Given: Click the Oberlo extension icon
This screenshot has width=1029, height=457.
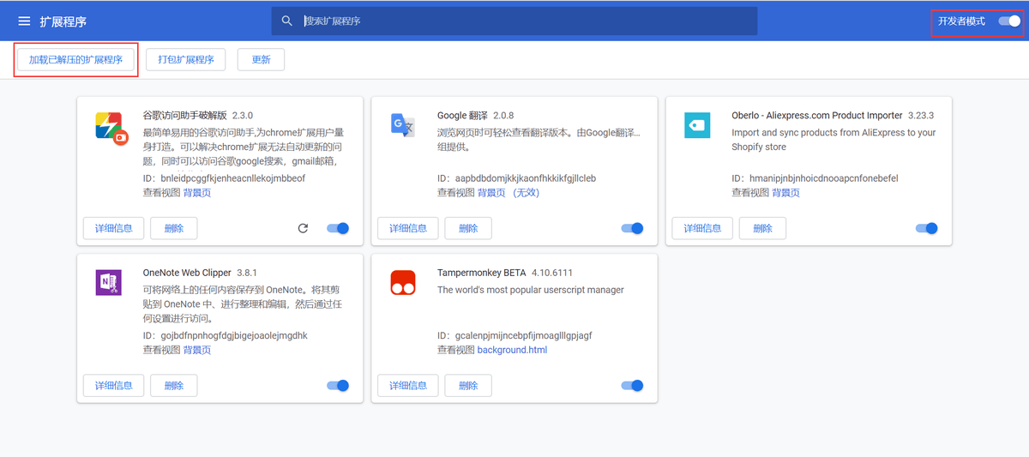Looking at the screenshot, I should point(697,125).
